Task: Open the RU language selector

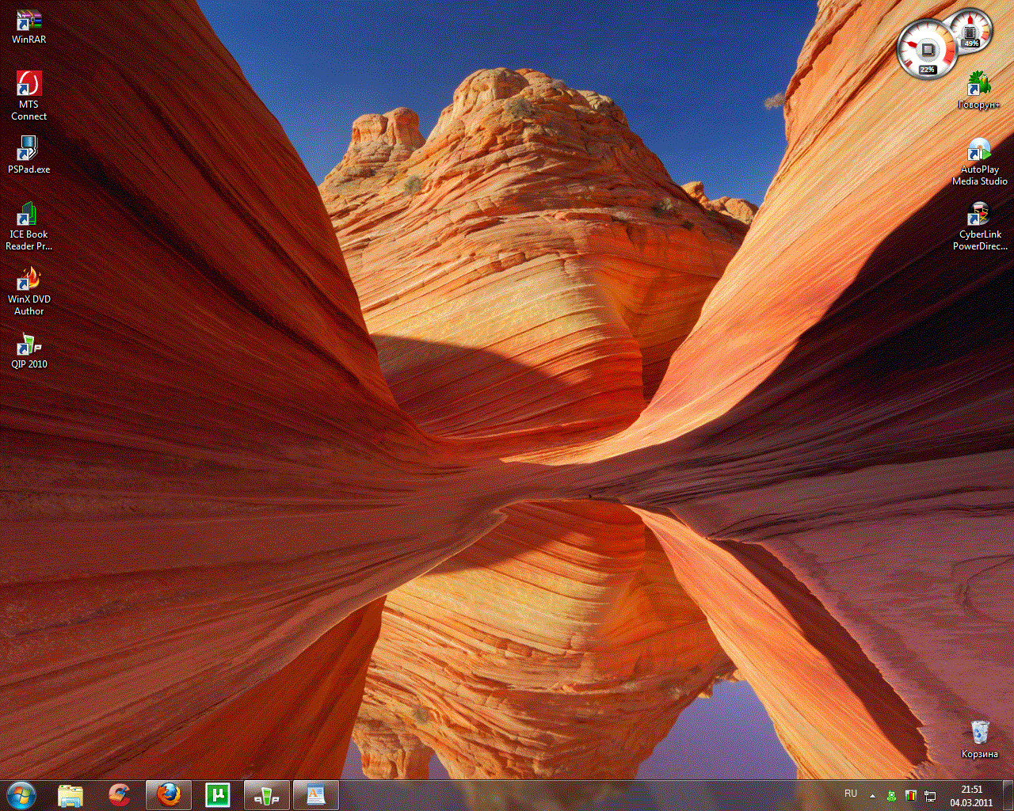Action: point(851,794)
